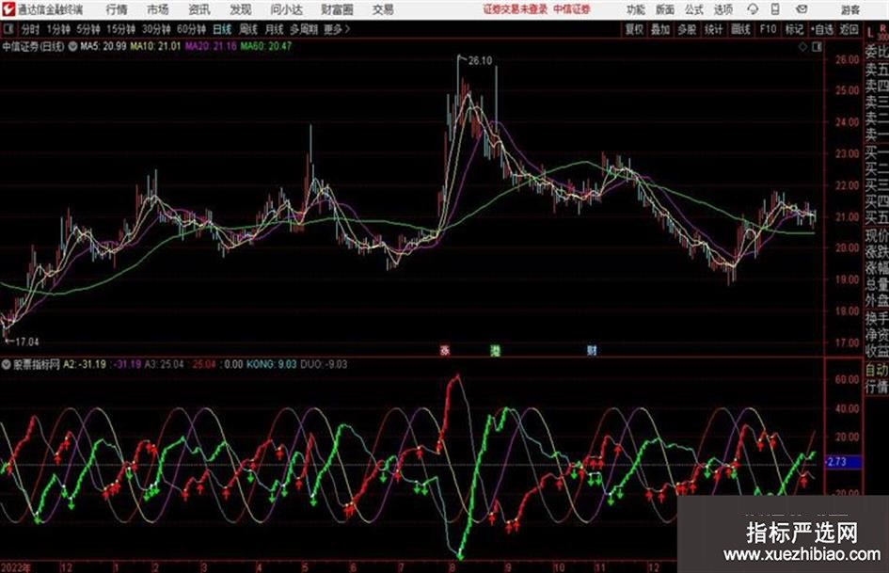Switch to the 60分钟 period tab

click(x=192, y=29)
